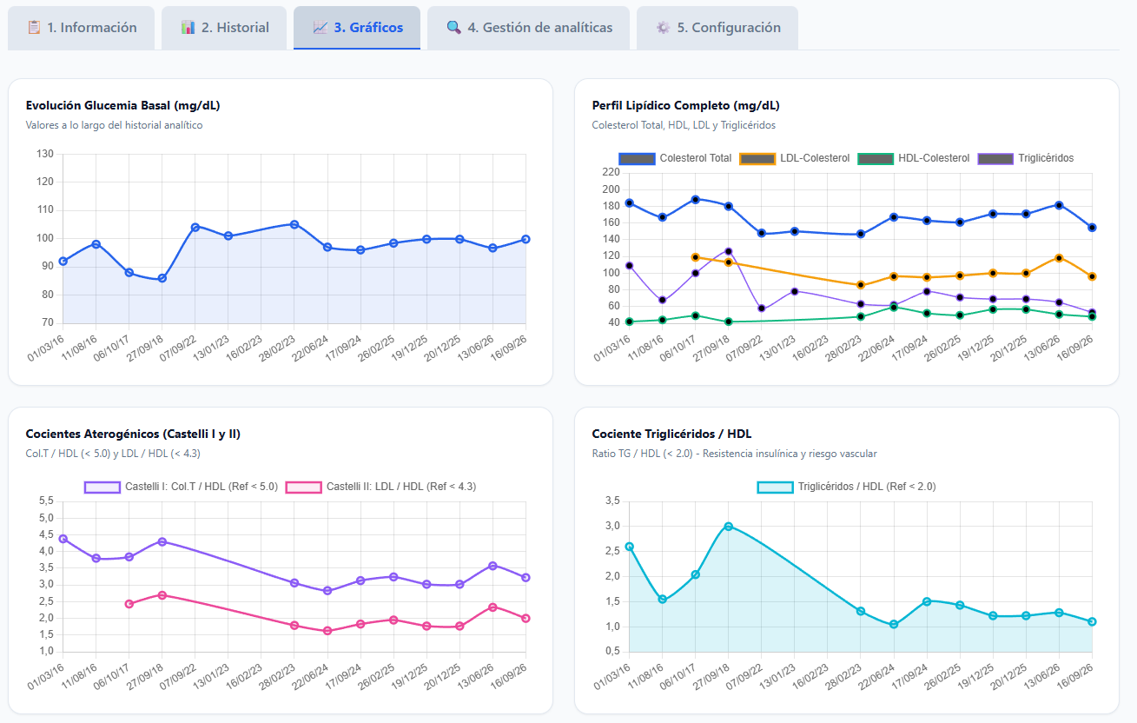Click Glucemia Basal data point at 11/08/16
This screenshot has height=723, width=1137.
[96, 244]
